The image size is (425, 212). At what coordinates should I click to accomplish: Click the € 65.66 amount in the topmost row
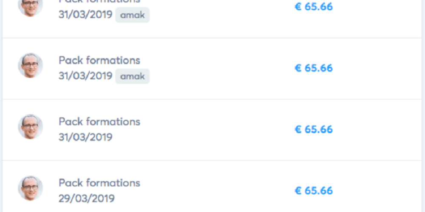click(314, 7)
